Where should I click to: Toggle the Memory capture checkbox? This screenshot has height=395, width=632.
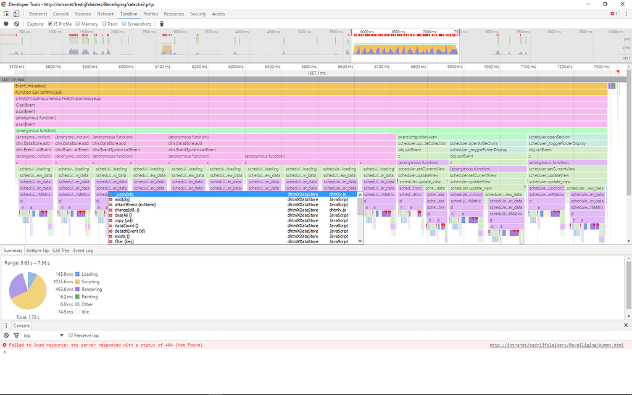coord(78,24)
